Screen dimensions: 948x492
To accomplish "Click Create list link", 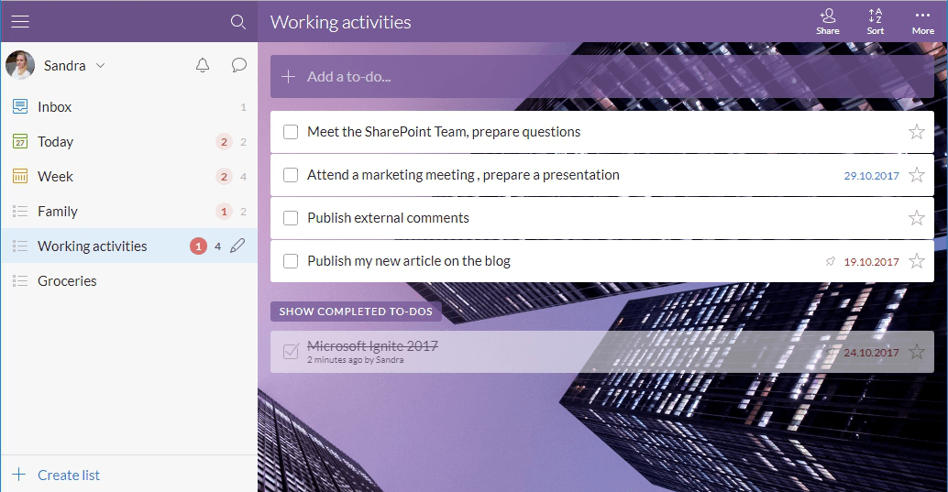I will (x=68, y=475).
